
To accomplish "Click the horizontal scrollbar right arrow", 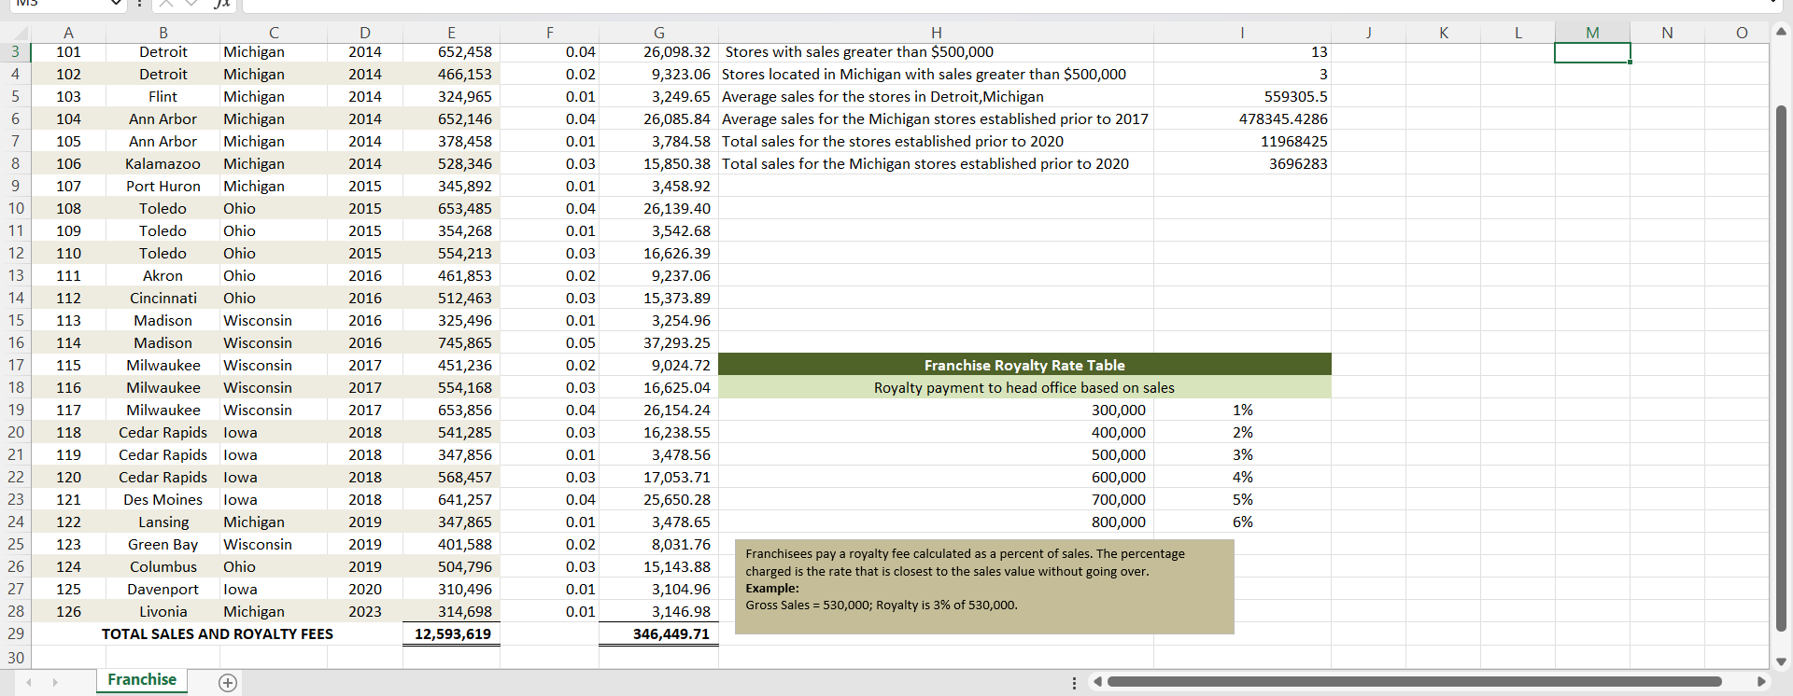I will click(1761, 682).
